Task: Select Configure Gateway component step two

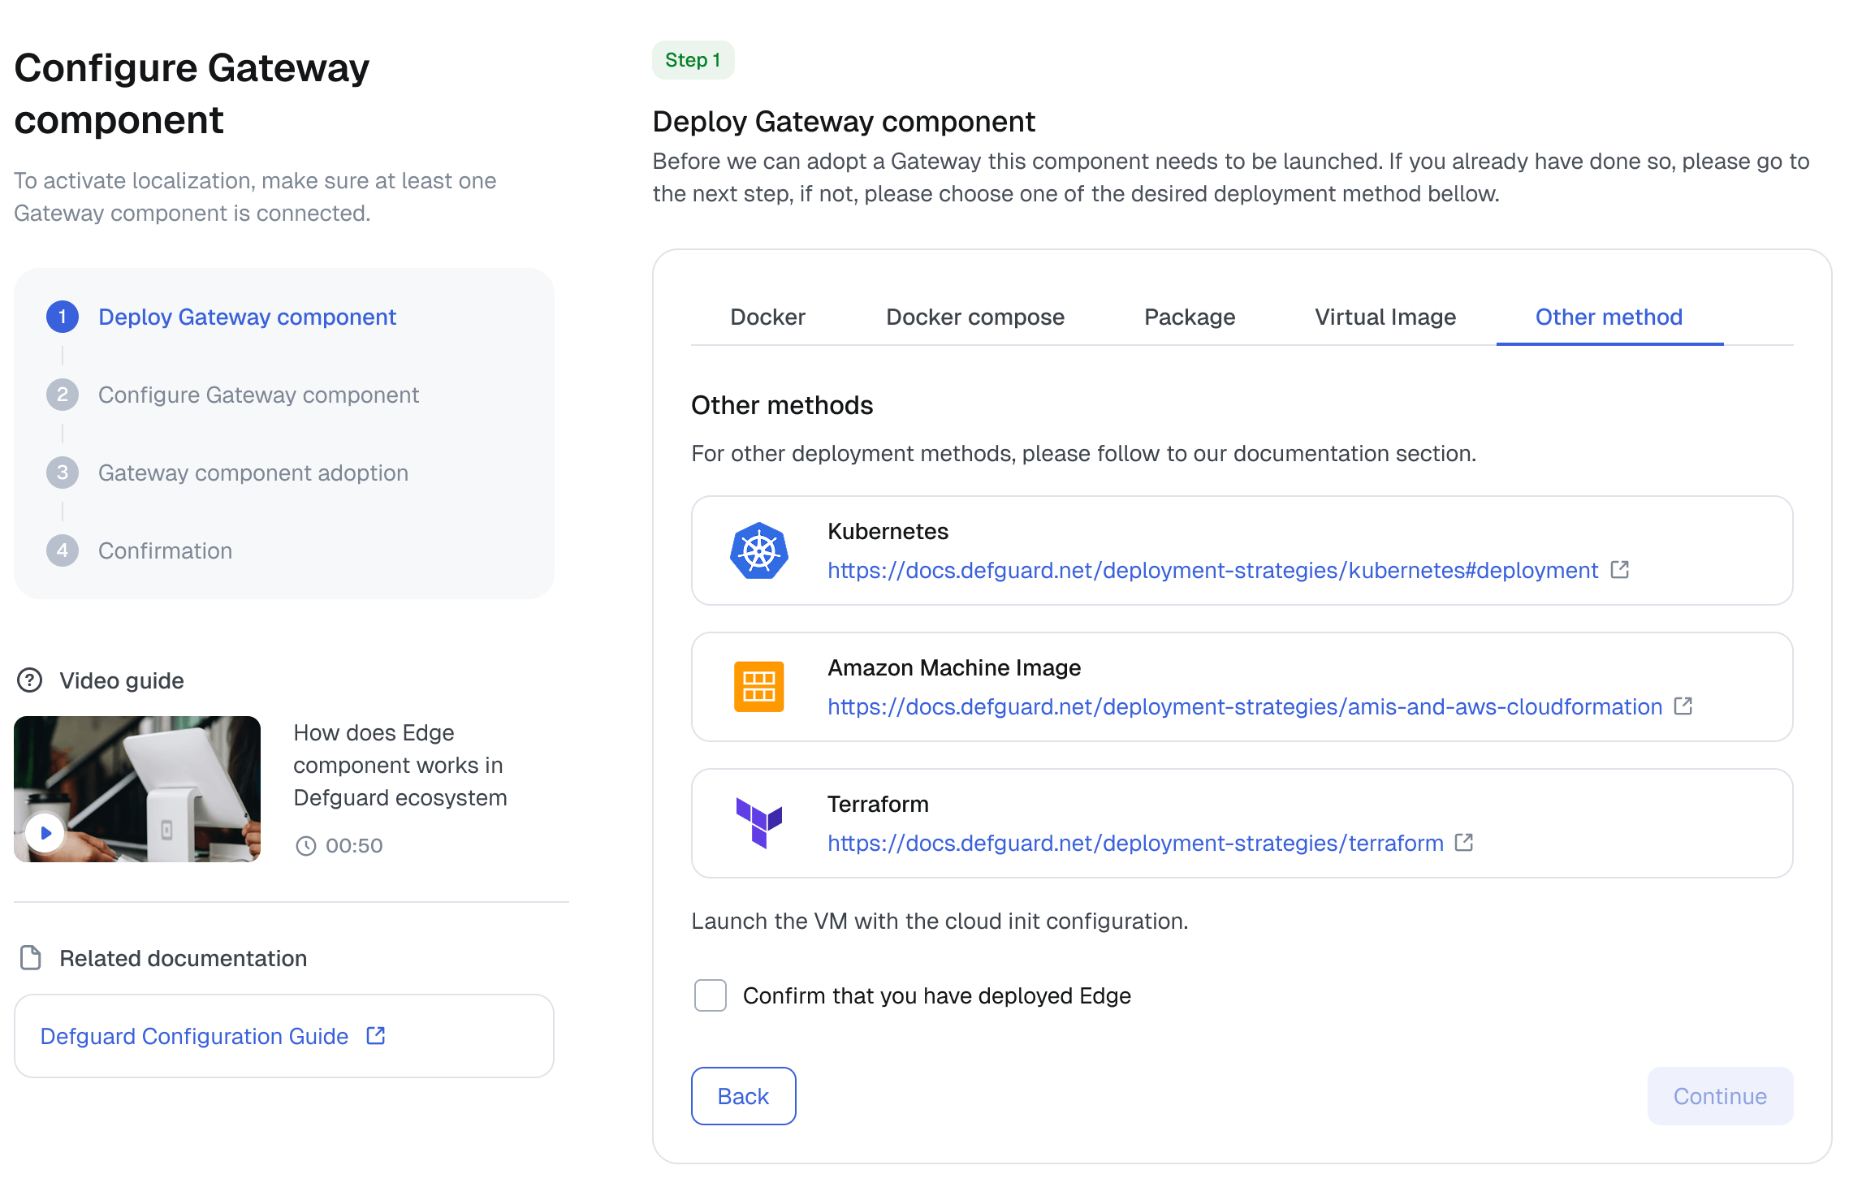Action: click(258, 395)
